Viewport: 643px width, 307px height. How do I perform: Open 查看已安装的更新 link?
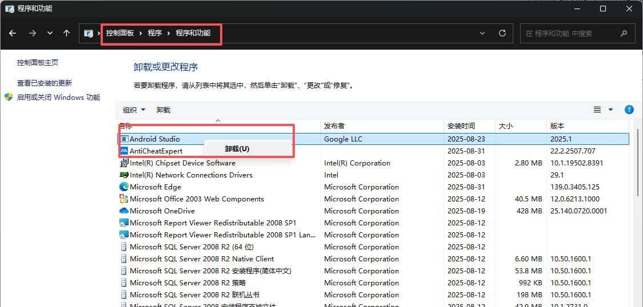(x=45, y=83)
